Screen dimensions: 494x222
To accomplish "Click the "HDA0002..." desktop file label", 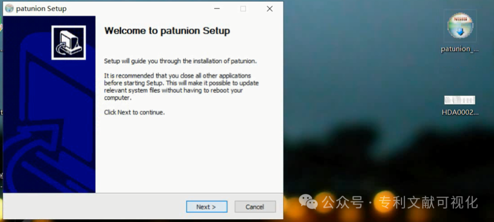I will coord(460,112).
